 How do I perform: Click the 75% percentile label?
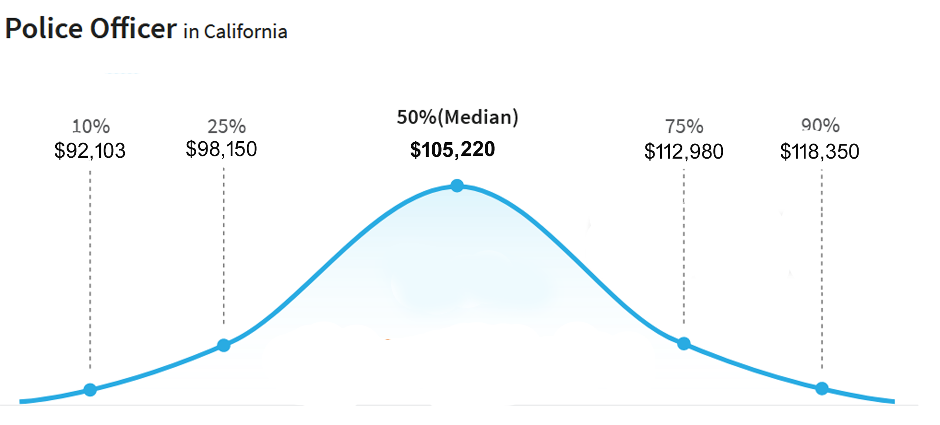pyautogui.click(x=684, y=126)
